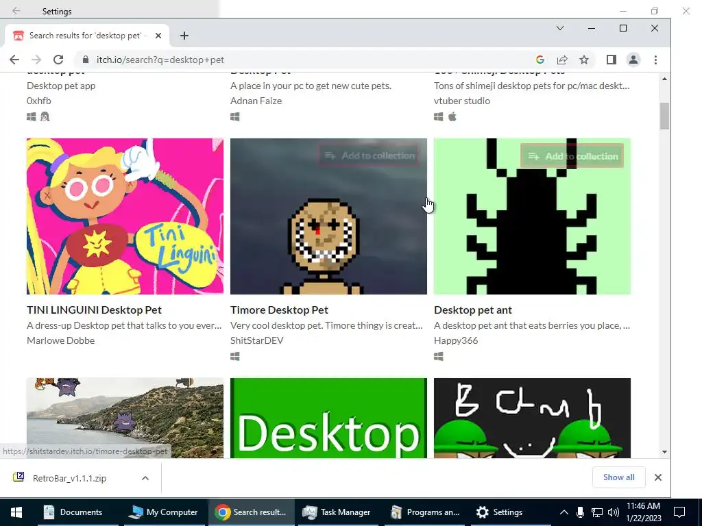Switch to Task Manager in the taskbar
Image resolution: width=702 pixels, height=526 pixels.
pos(337,512)
